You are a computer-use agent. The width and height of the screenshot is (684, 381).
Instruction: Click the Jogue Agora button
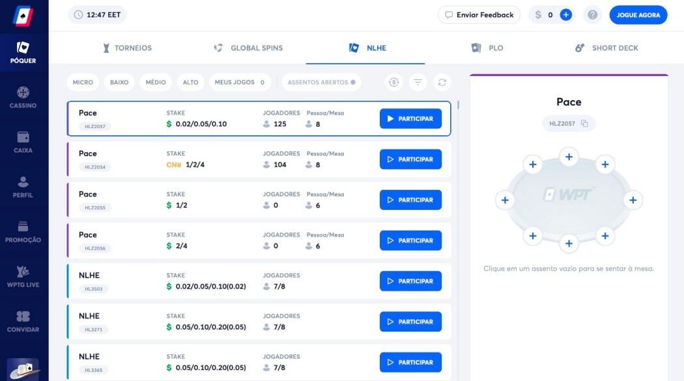[638, 15]
